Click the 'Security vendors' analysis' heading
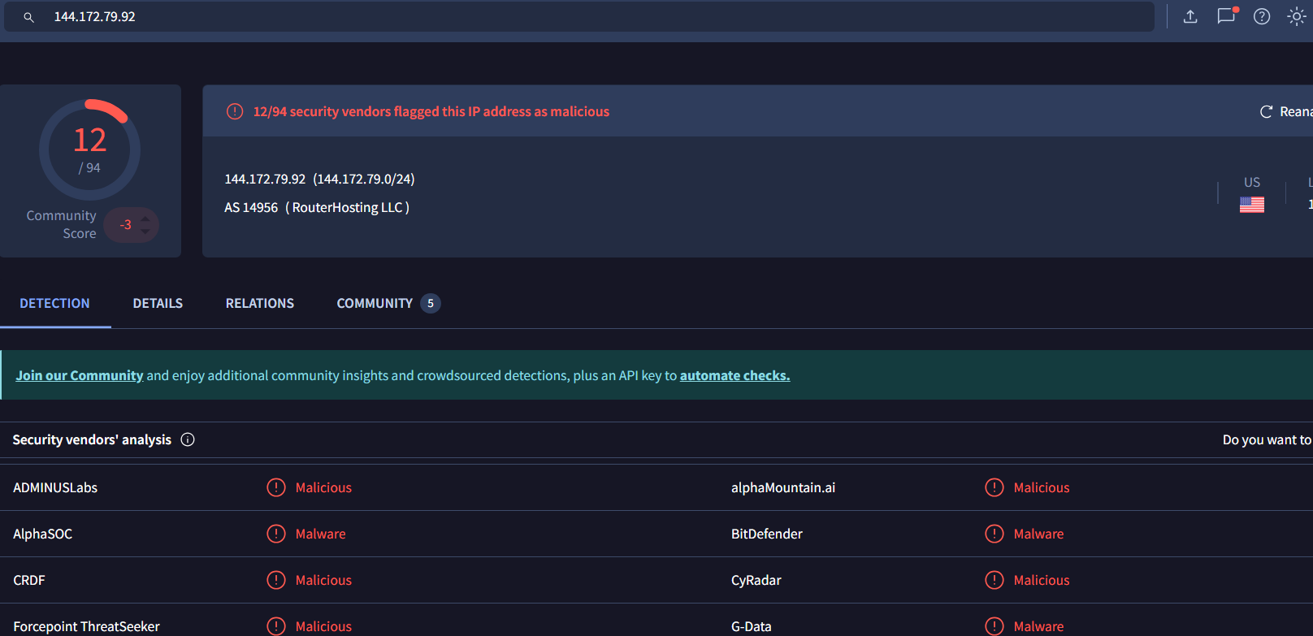This screenshot has height=636, width=1313. [92, 439]
